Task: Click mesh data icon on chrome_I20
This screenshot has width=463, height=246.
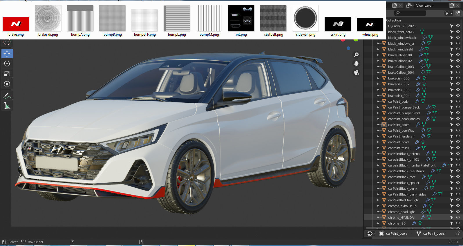Action: 420,223
